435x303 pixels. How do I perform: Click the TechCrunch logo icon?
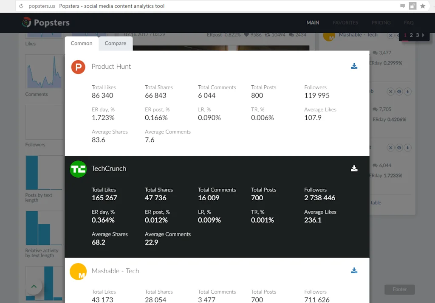point(78,169)
